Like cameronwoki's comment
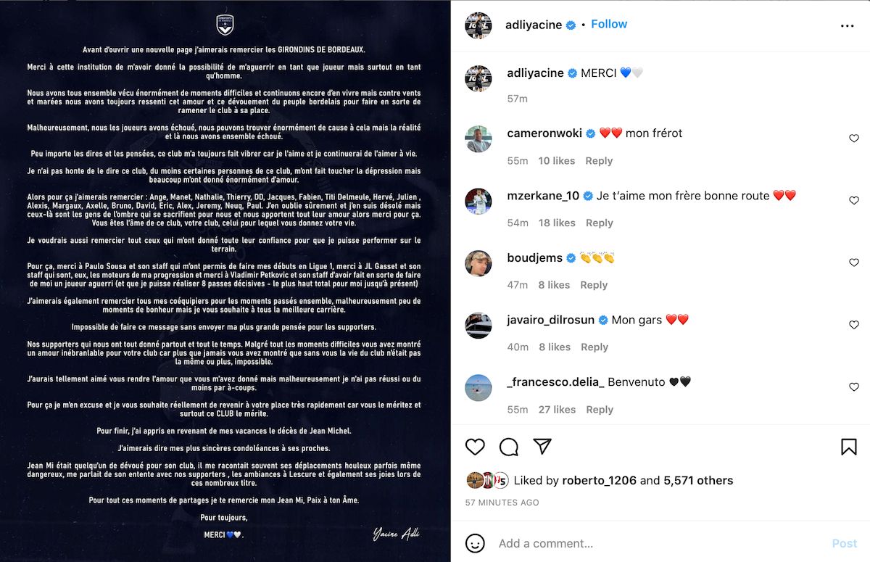This screenshot has height=562, width=870. coord(854,139)
